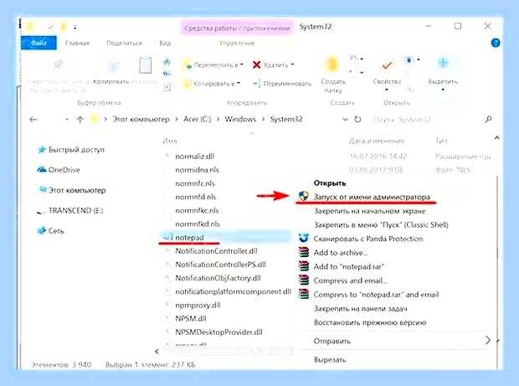This screenshot has height=386, width=519.
Task: Select NotificationObjFactory.dll file
Action: coord(218,278)
